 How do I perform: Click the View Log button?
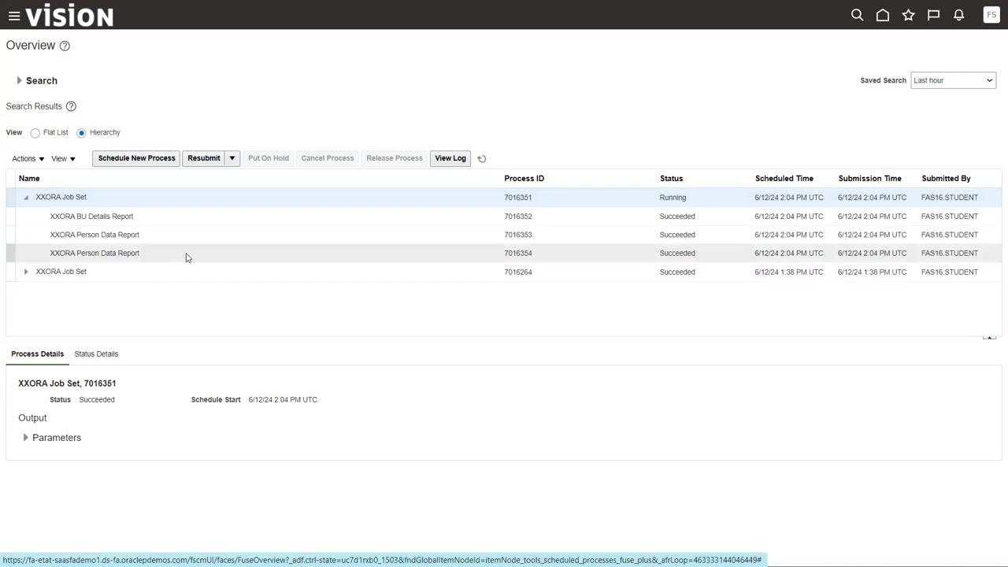tap(450, 158)
